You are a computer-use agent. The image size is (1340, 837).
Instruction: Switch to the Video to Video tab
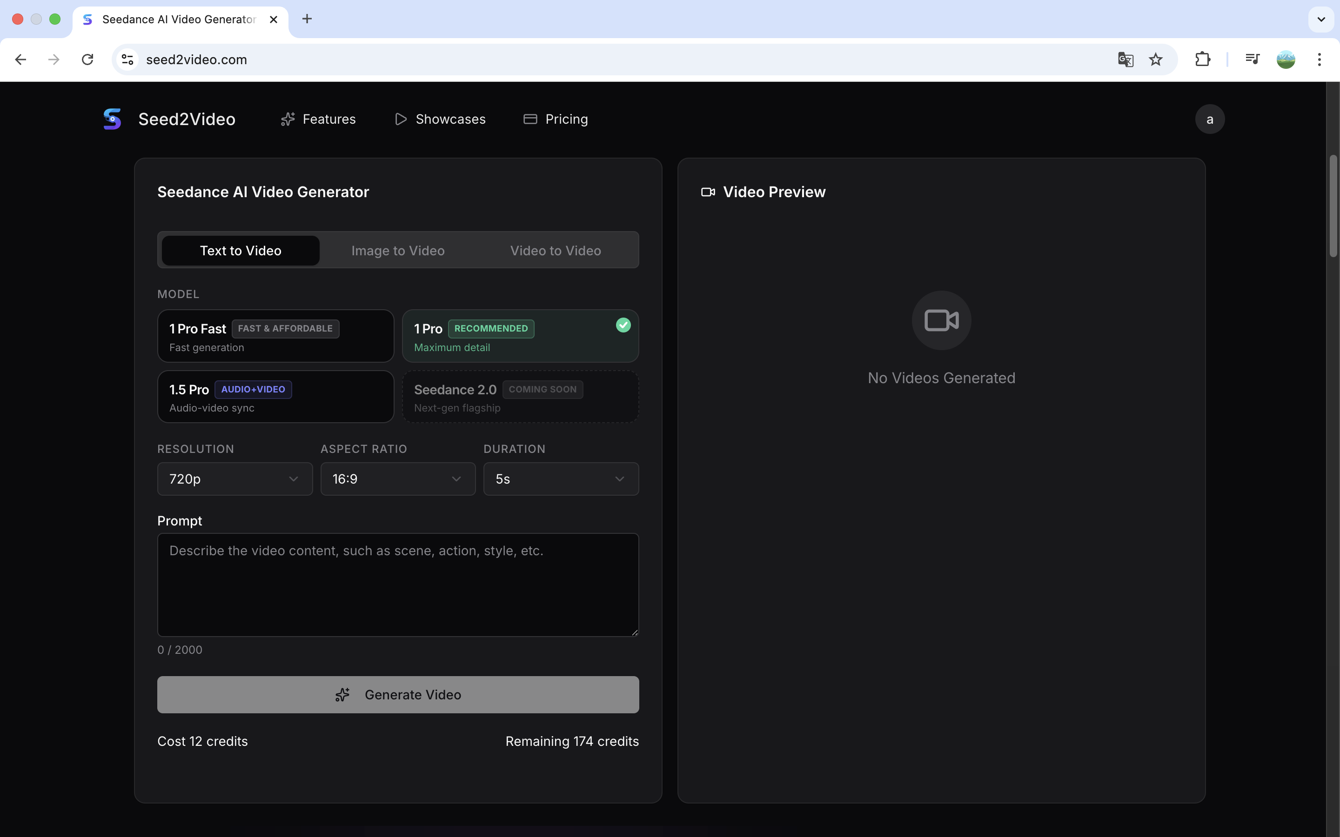tap(555, 250)
